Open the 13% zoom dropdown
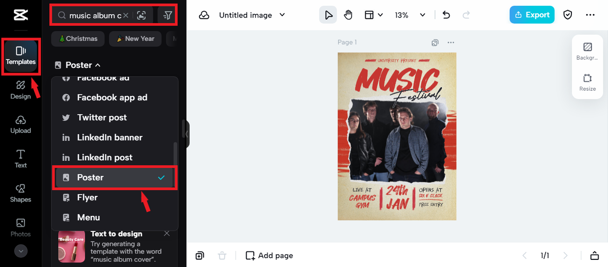Screen dimensions: 608x267 click(x=410, y=15)
